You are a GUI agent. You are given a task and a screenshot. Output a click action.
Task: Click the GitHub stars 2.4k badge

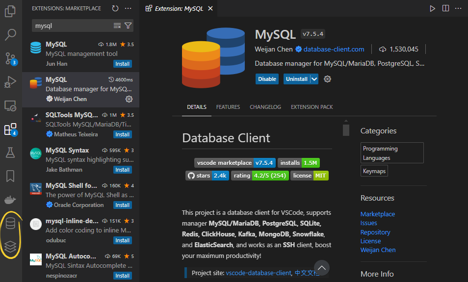click(x=207, y=176)
